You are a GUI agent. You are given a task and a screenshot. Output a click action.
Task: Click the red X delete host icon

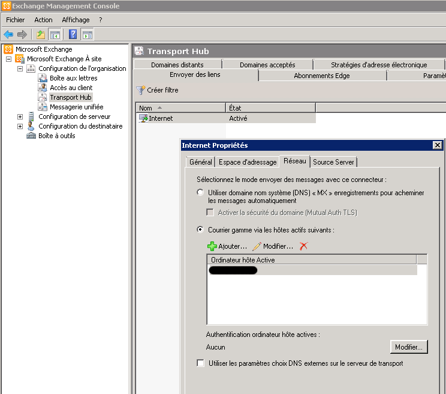303,246
